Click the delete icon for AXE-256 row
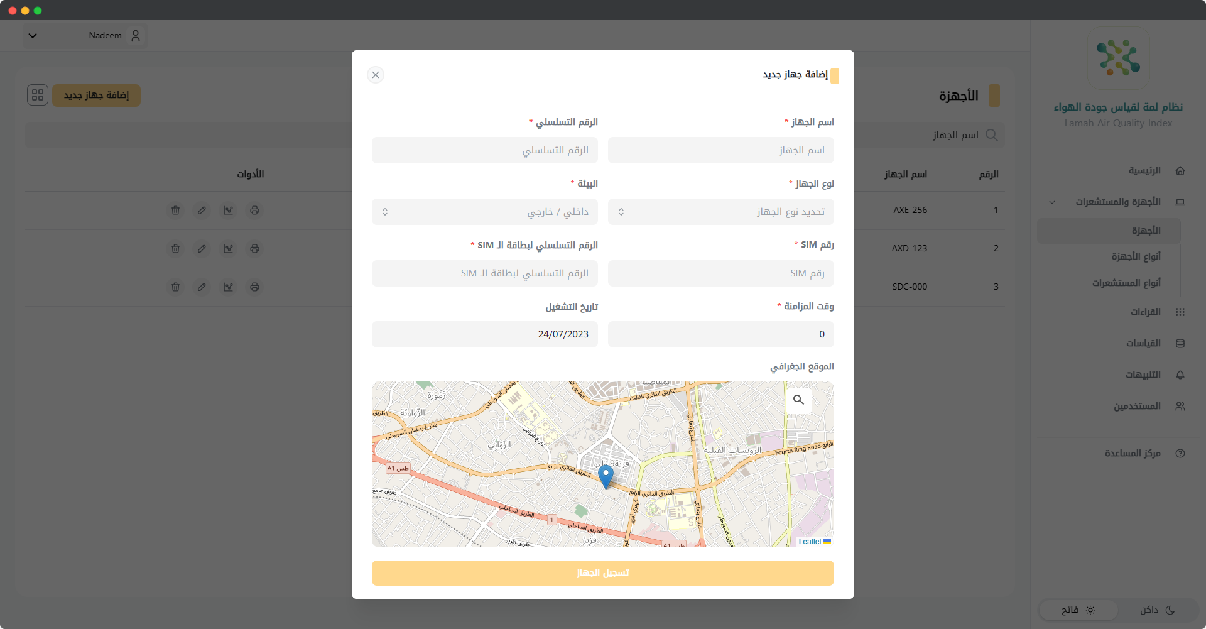 [x=176, y=211]
